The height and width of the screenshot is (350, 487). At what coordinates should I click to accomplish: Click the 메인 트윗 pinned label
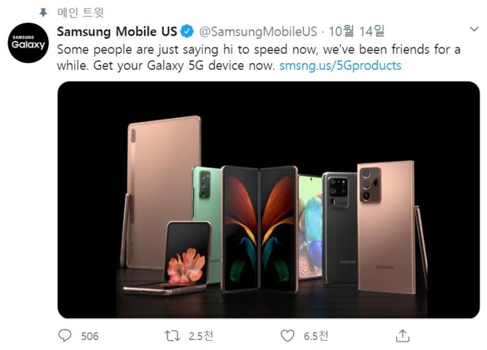coord(81,12)
